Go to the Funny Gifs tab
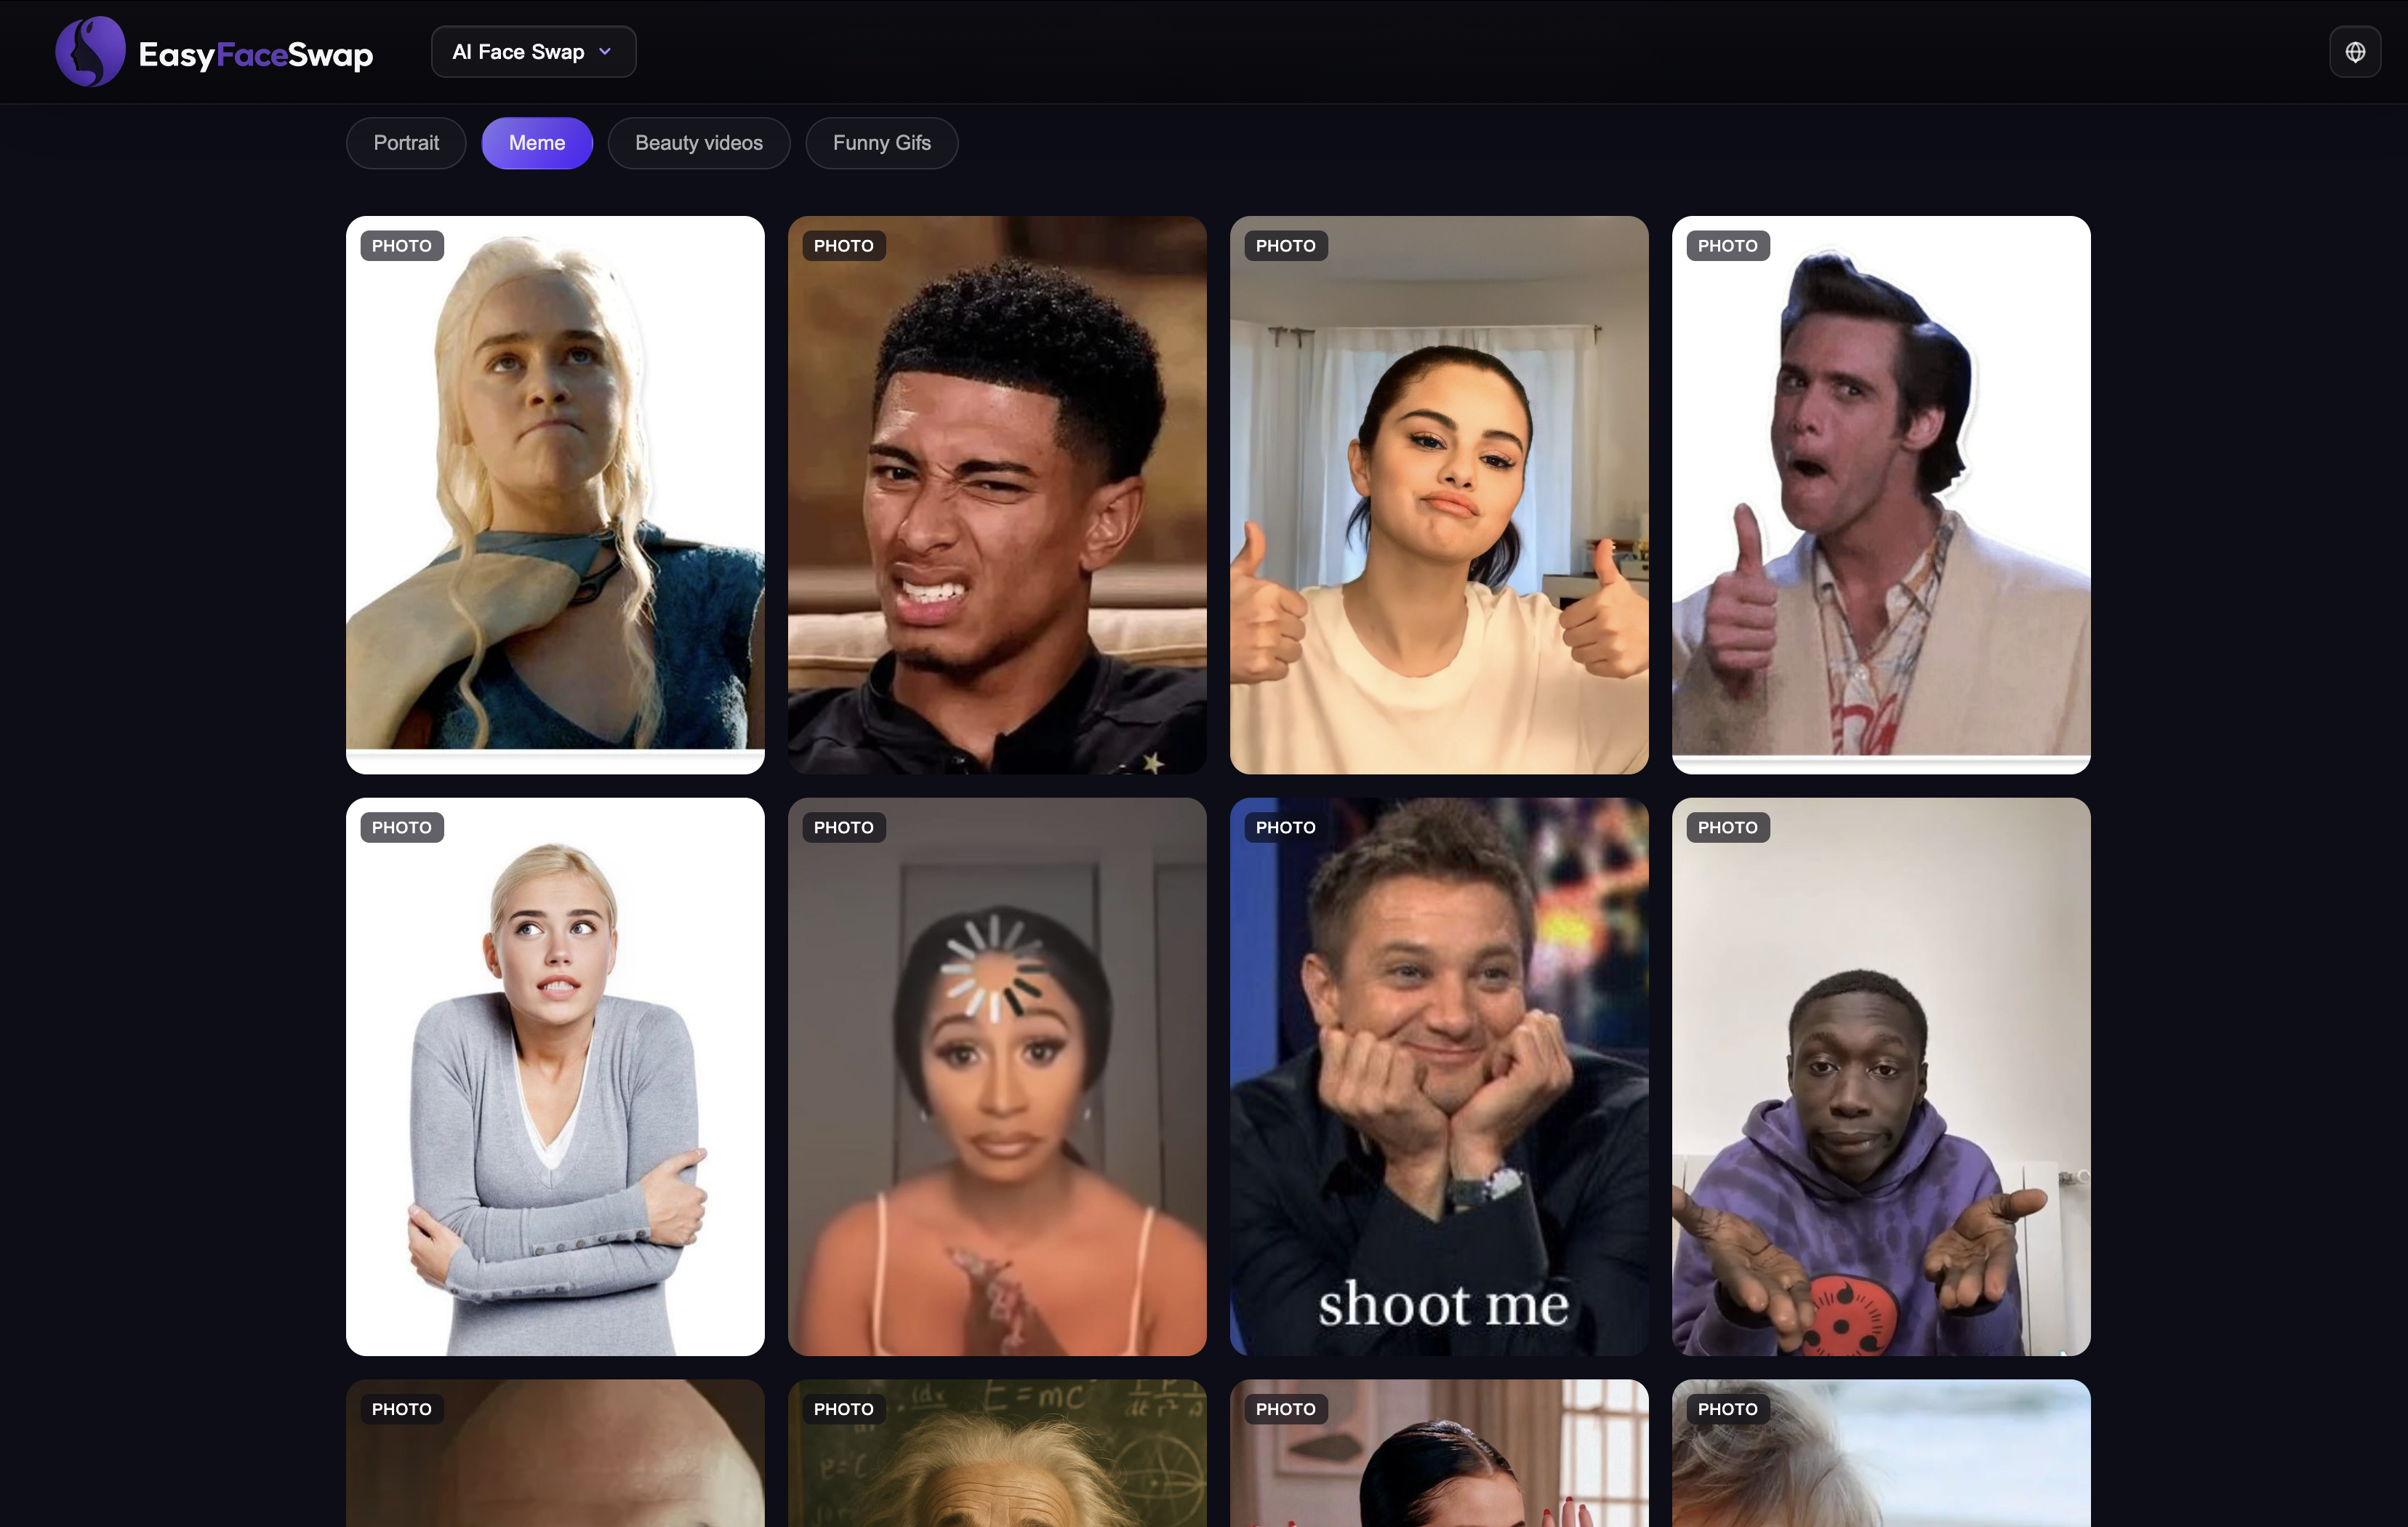Screen dimensions: 2408x1527 882,143
